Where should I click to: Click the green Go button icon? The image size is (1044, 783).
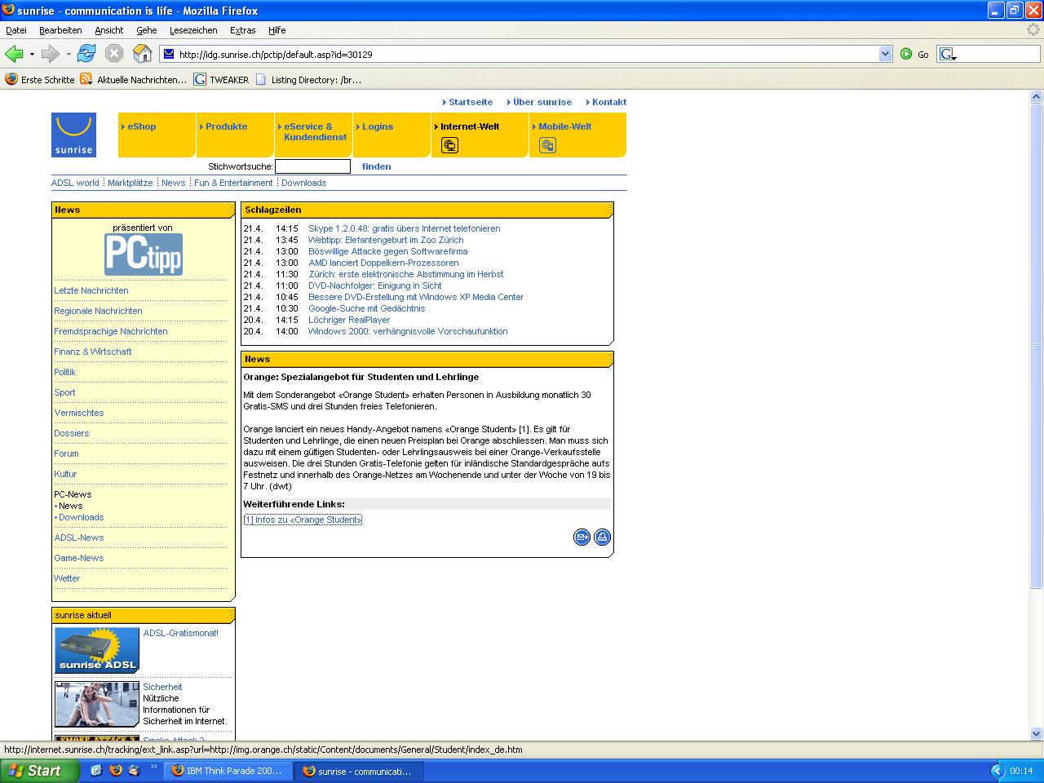pos(906,54)
